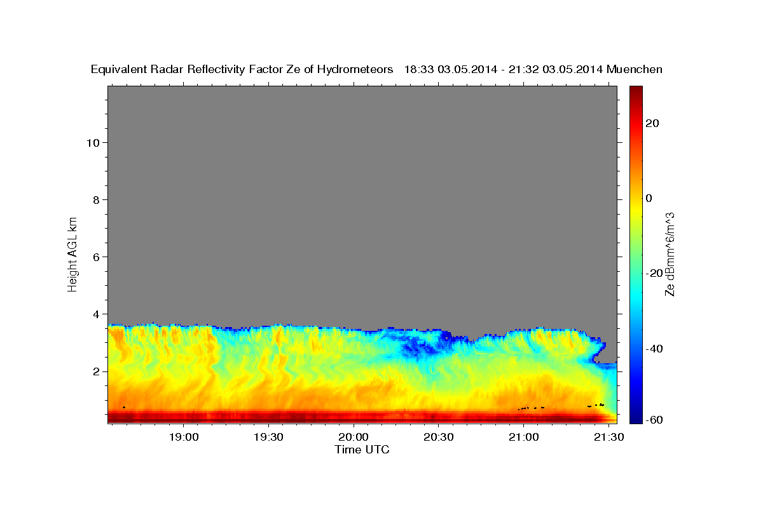Click the height tick label '6'
Screen dimensions: 763x508
(95, 257)
